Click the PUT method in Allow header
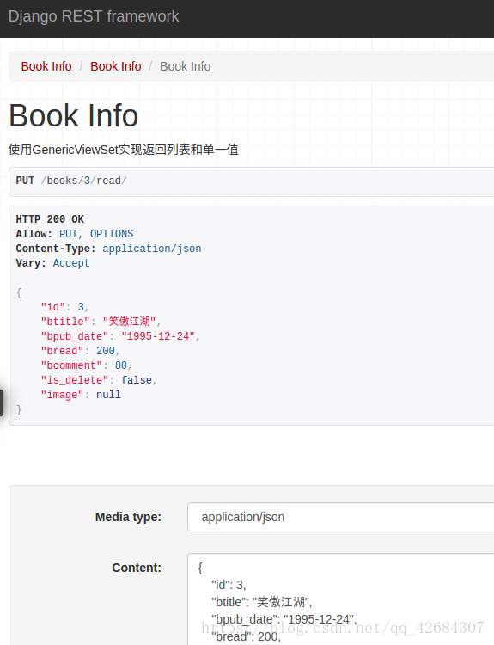 pos(68,234)
